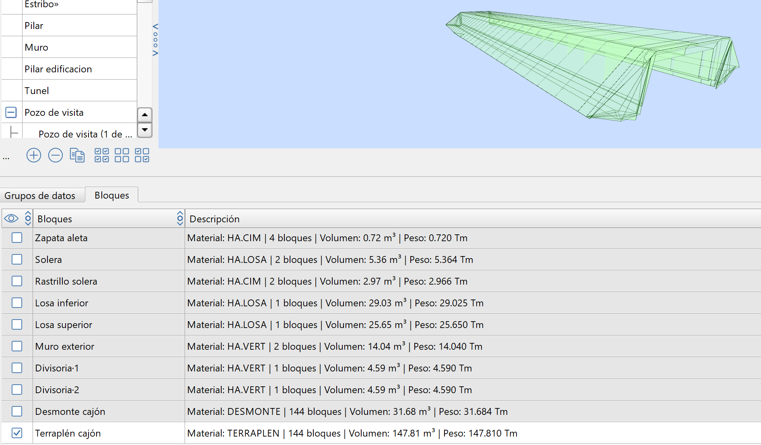Enable the Zapata aleta checkbox
The height and width of the screenshot is (445, 761).
tap(17, 238)
